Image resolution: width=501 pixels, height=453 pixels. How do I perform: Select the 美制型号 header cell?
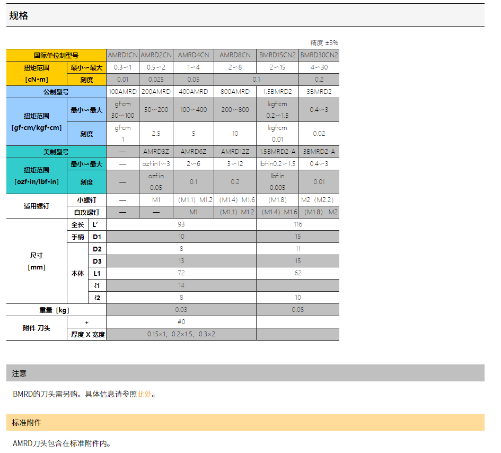click(x=56, y=152)
